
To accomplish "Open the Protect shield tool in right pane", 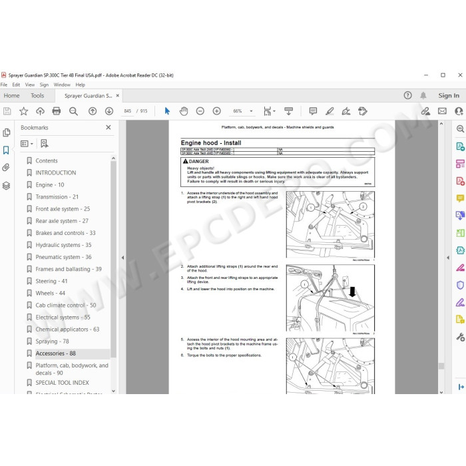I will [x=460, y=286].
